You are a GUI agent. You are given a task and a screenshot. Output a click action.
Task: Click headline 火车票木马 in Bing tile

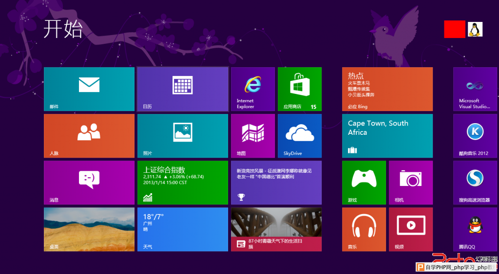(x=359, y=83)
